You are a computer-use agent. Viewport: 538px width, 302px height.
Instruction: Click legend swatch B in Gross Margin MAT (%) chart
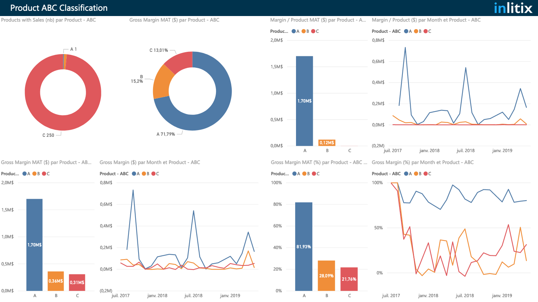(304, 174)
